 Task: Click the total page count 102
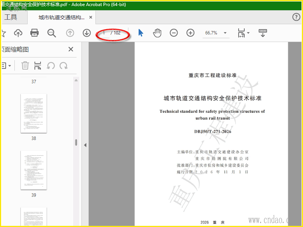(x=117, y=33)
